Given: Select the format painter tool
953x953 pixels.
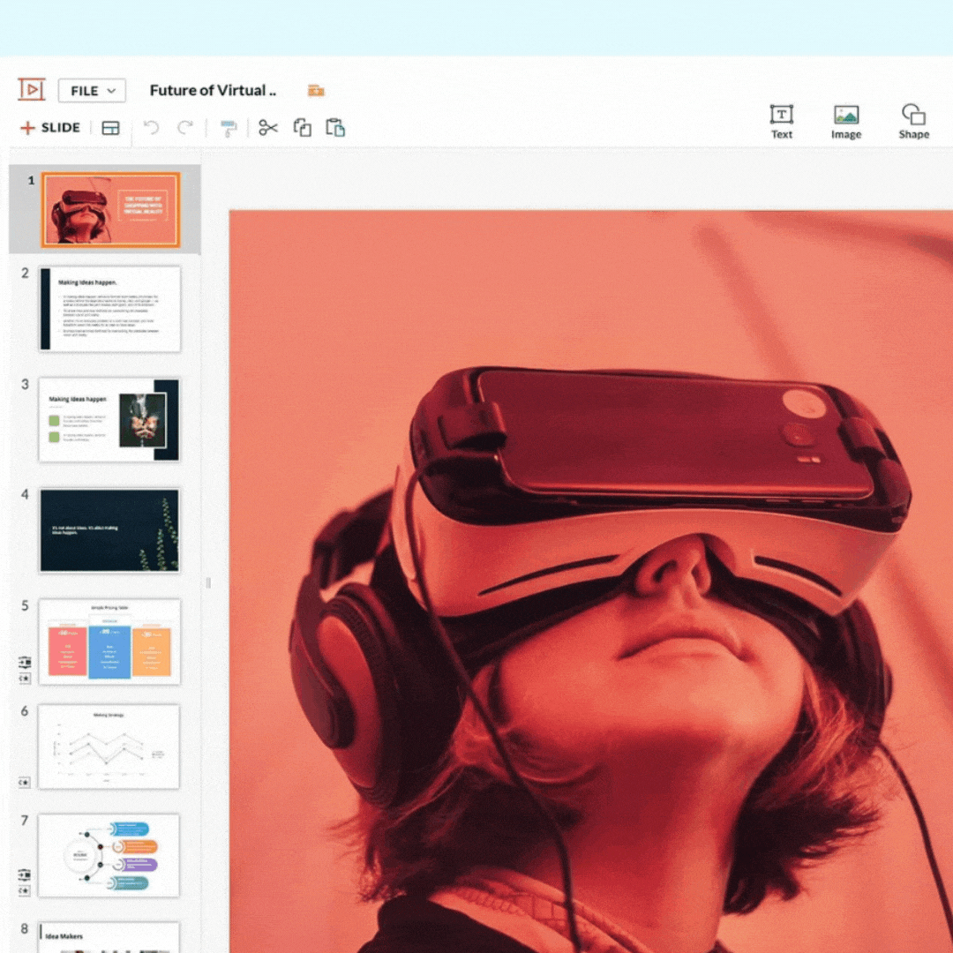Looking at the screenshot, I should [x=229, y=128].
